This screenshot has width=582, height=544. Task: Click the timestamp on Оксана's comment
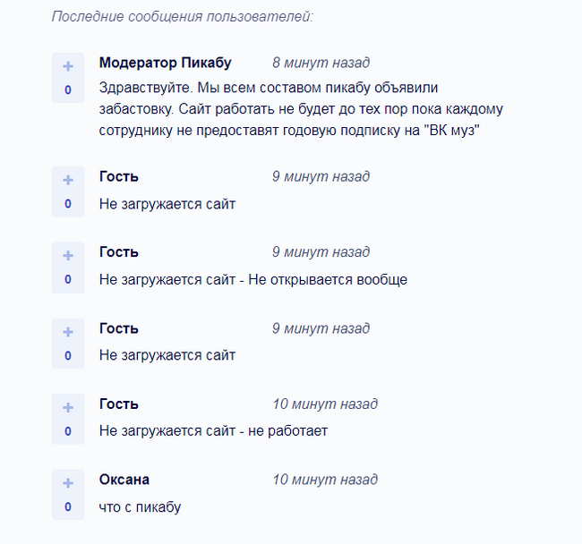(324, 480)
